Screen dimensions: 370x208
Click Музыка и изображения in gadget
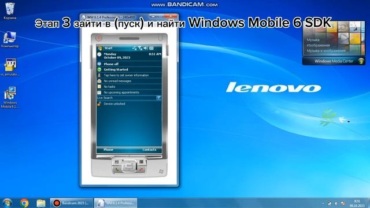[326, 50]
